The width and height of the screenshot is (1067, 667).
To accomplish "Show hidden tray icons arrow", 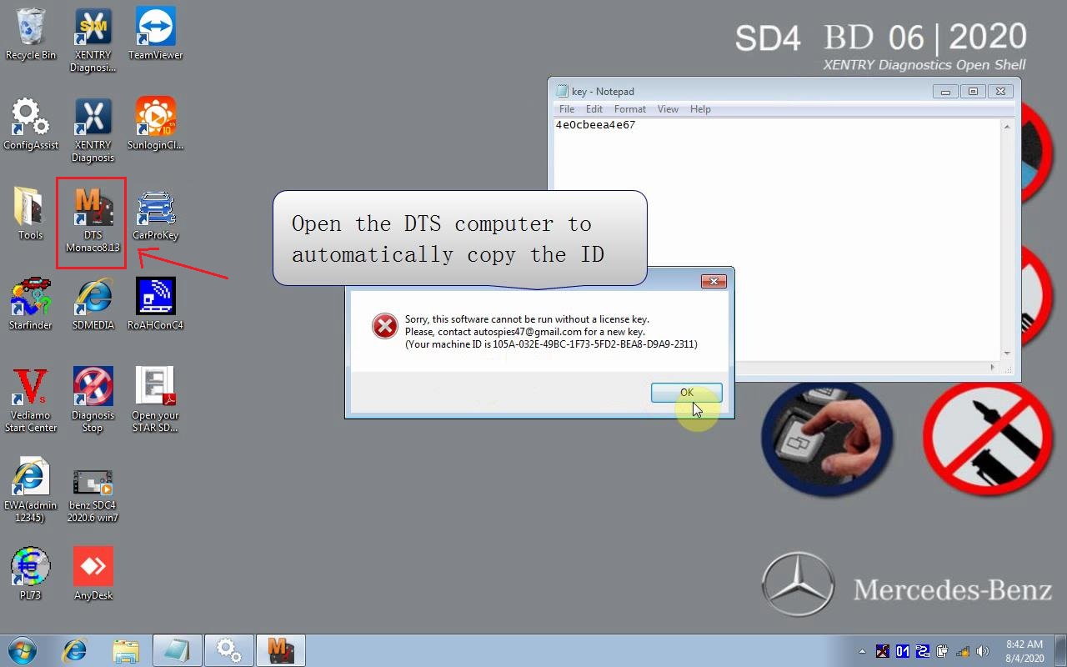I will point(862,651).
